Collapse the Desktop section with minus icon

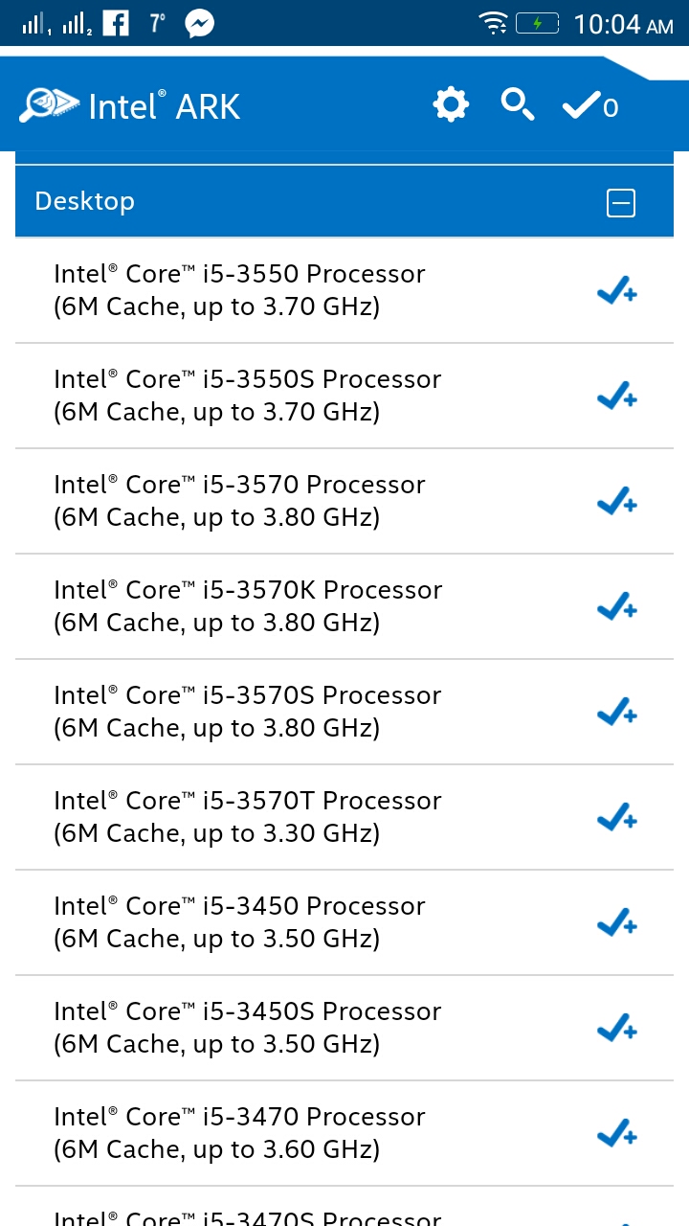(621, 202)
